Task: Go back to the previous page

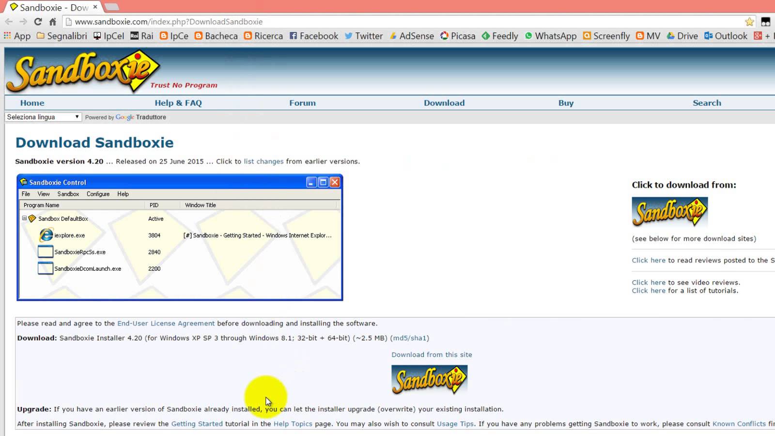Action: click(x=9, y=22)
